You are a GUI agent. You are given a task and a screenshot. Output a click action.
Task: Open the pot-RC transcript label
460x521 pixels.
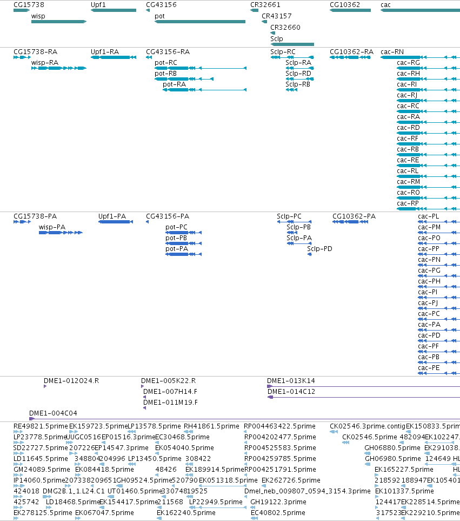click(166, 62)
